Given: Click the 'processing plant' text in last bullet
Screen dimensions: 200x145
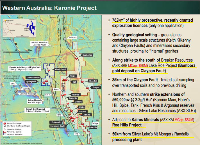Looking at the screenshot, I should [x=127, y=140].
